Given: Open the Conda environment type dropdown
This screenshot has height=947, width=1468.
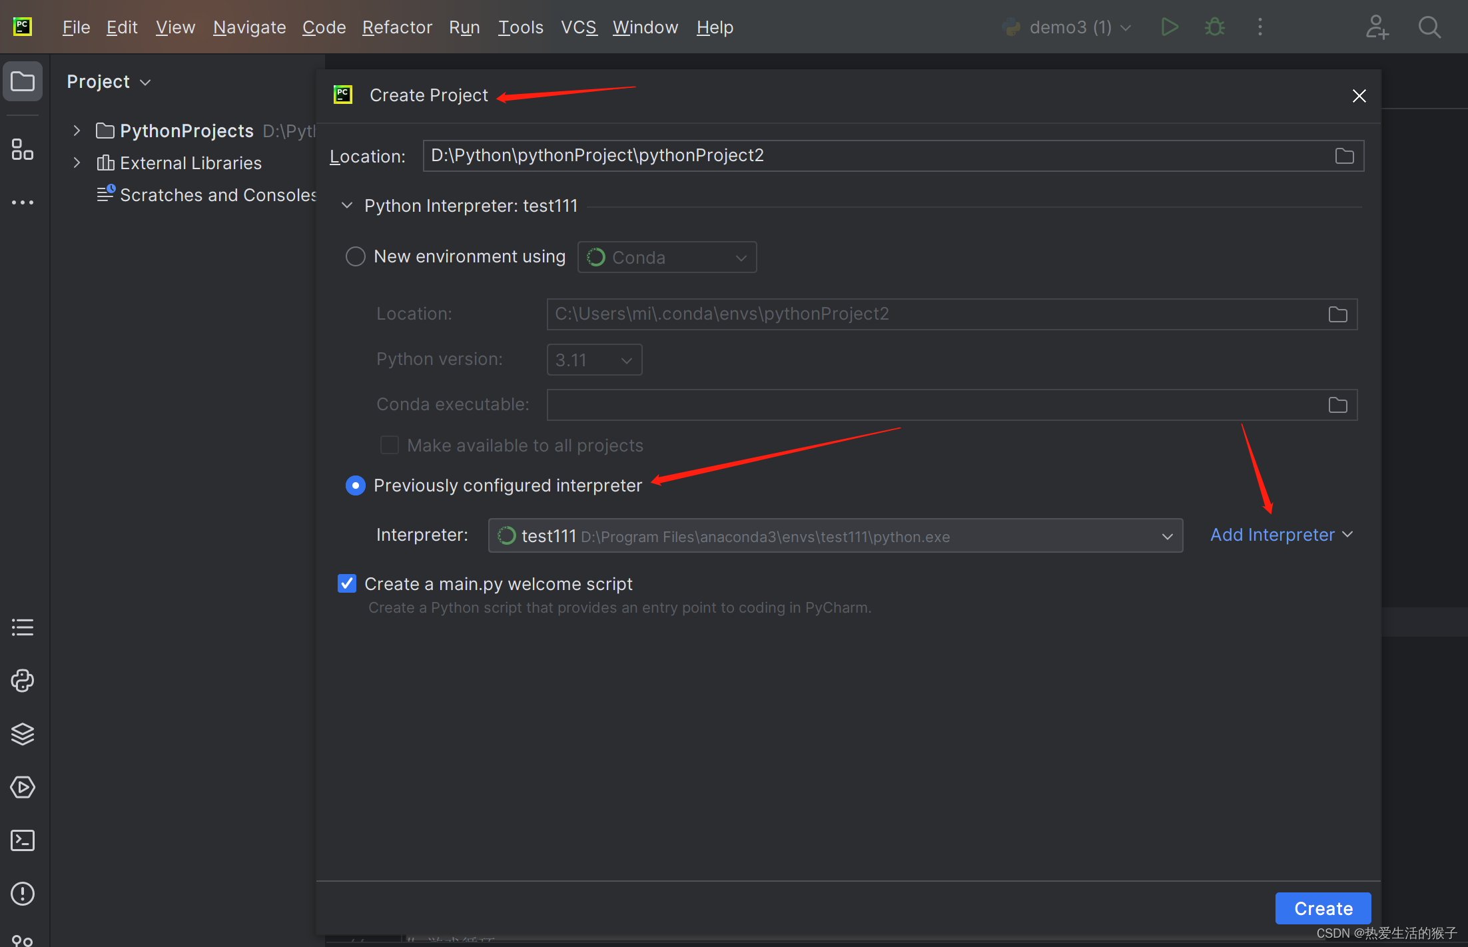Looking at the screenshot, I should point(667,257).
